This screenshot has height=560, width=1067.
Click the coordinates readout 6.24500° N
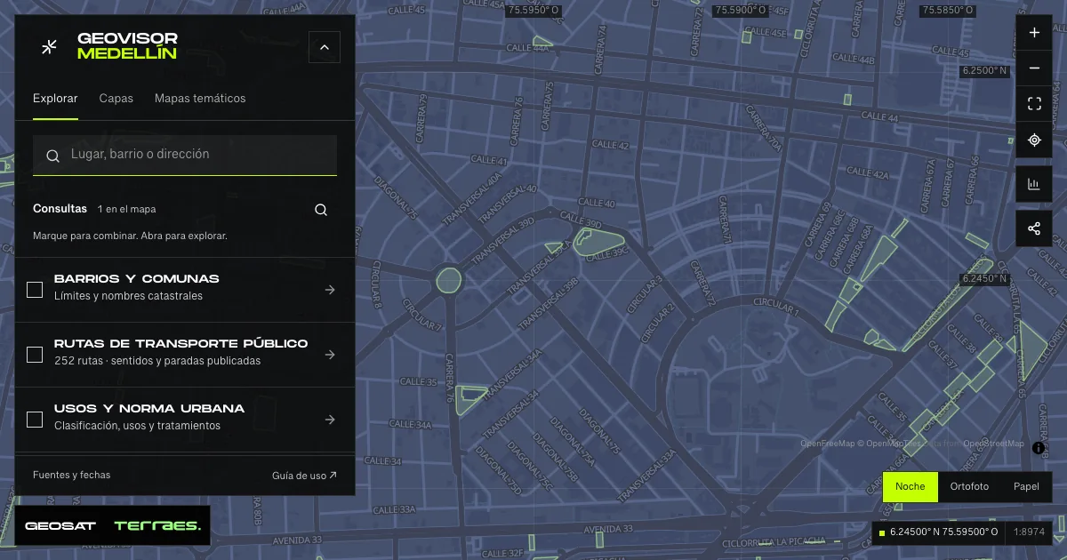point(943,532)
